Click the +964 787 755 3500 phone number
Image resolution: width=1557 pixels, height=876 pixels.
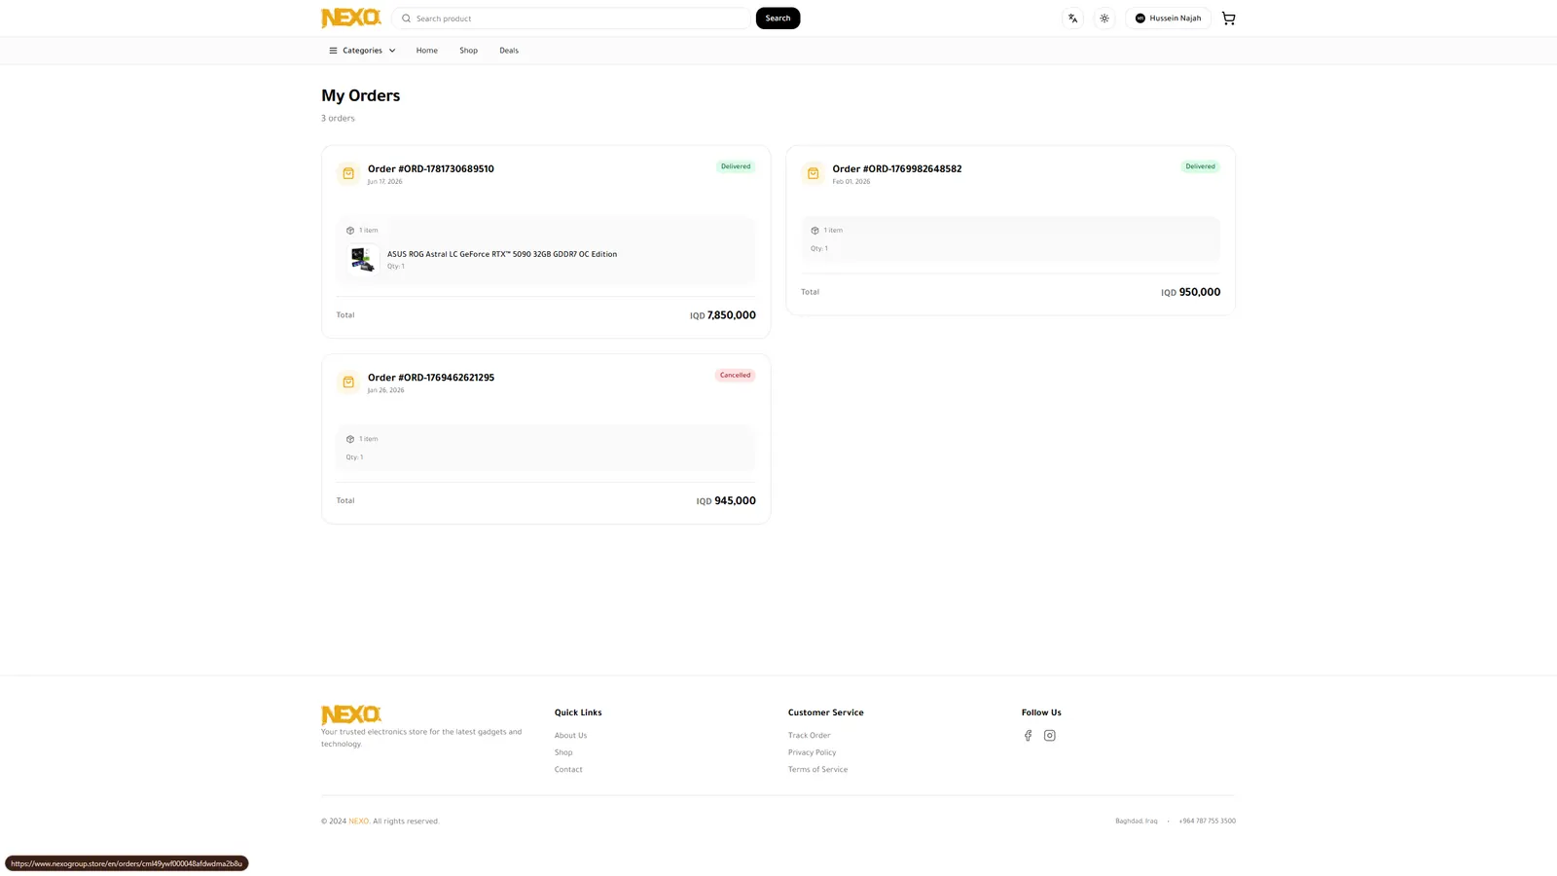click(1207, 821)
